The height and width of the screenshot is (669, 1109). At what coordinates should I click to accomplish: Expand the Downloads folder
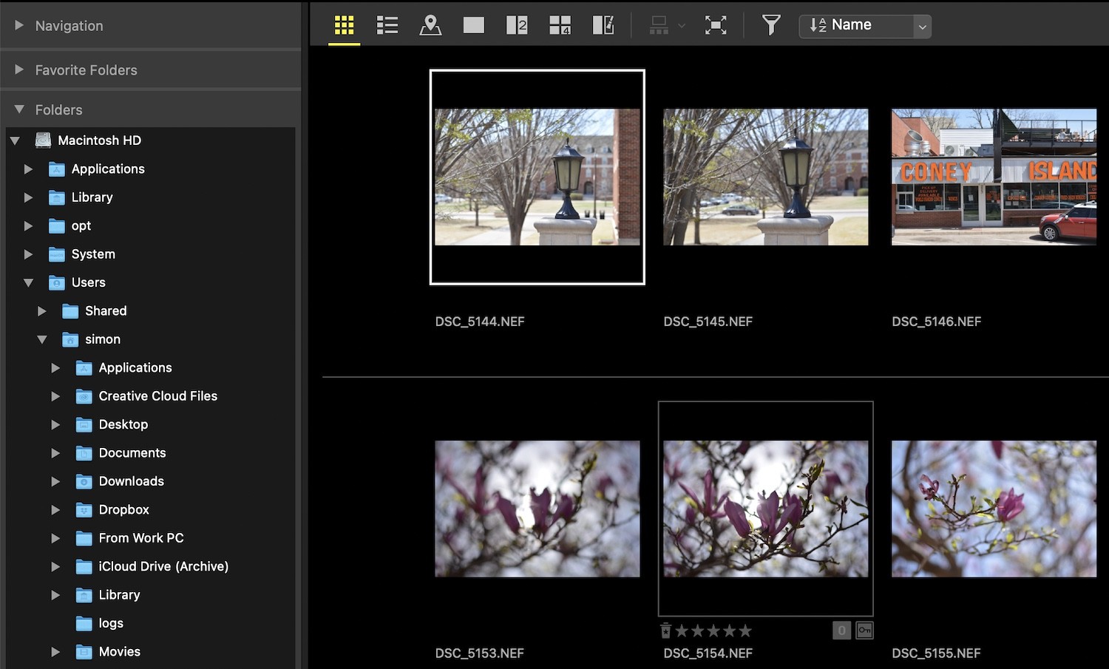(56, 481)
